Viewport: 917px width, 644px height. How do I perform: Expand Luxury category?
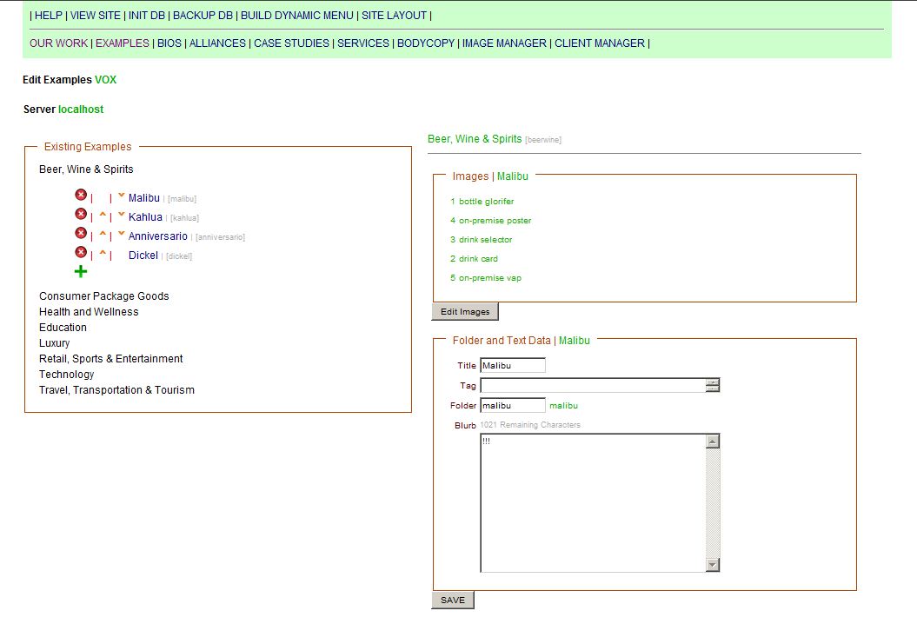55,343
